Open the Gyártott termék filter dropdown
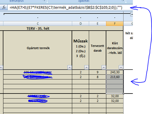Viewport: 152px width, 114px height. 70,67
